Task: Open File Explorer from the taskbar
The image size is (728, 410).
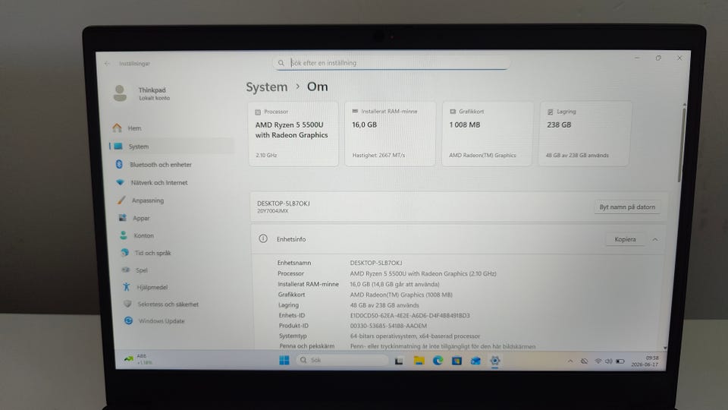Action: [x=419, y=360]
